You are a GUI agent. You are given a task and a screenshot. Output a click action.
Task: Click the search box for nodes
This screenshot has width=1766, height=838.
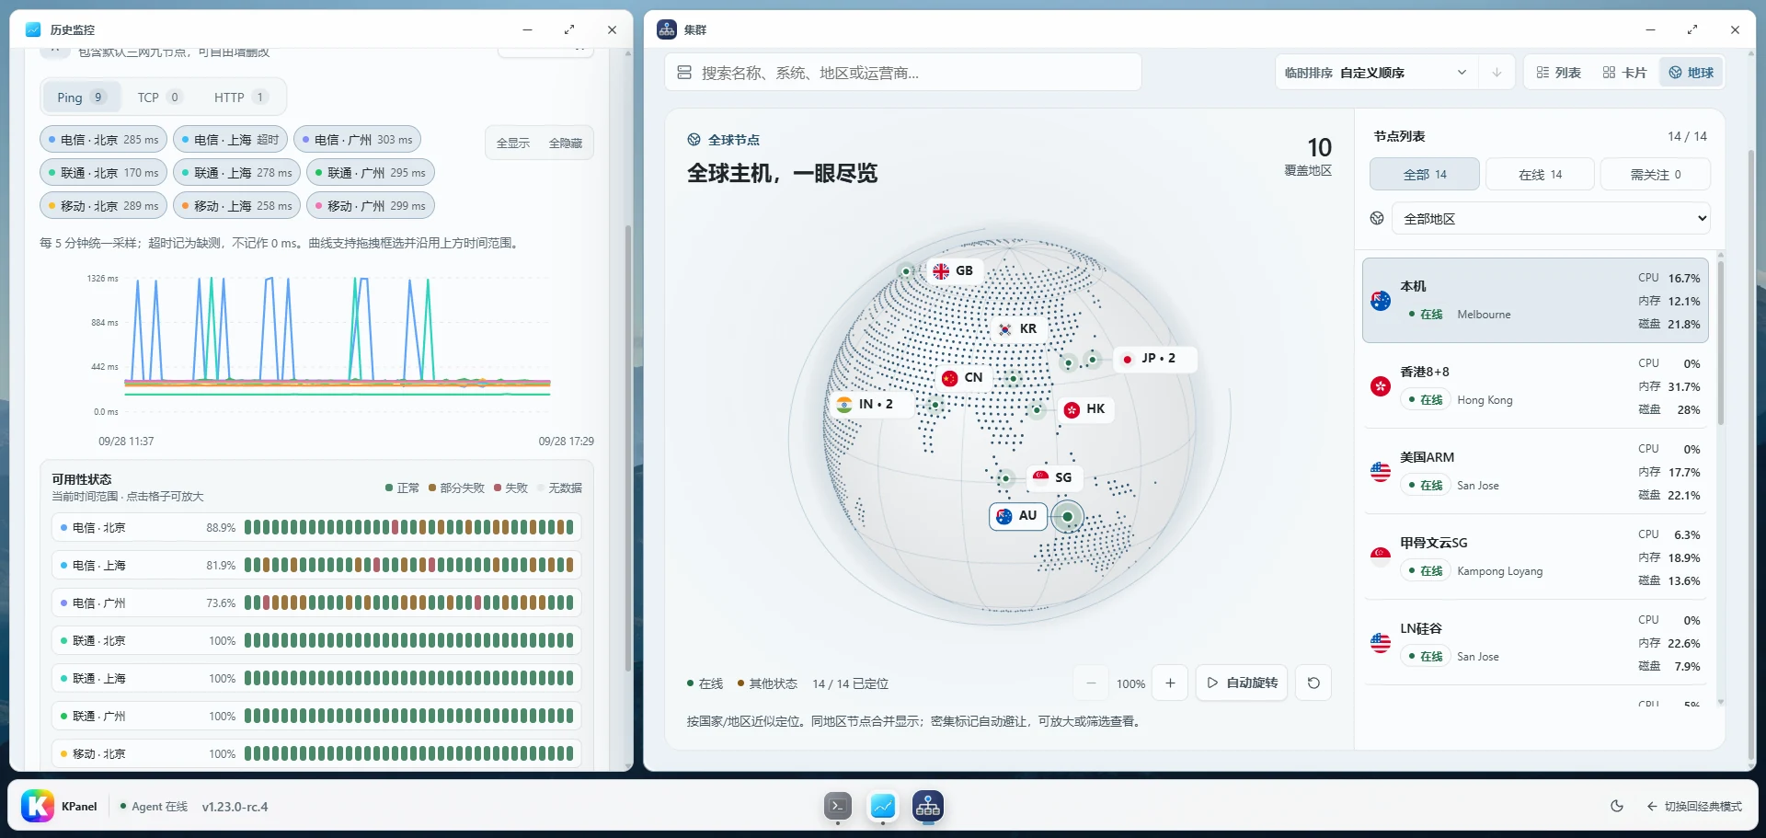903,73
